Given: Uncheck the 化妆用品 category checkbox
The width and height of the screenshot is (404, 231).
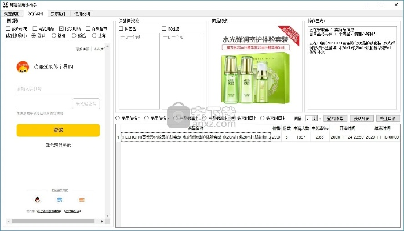Looking at the screenshot, I should tap(61, 28).
